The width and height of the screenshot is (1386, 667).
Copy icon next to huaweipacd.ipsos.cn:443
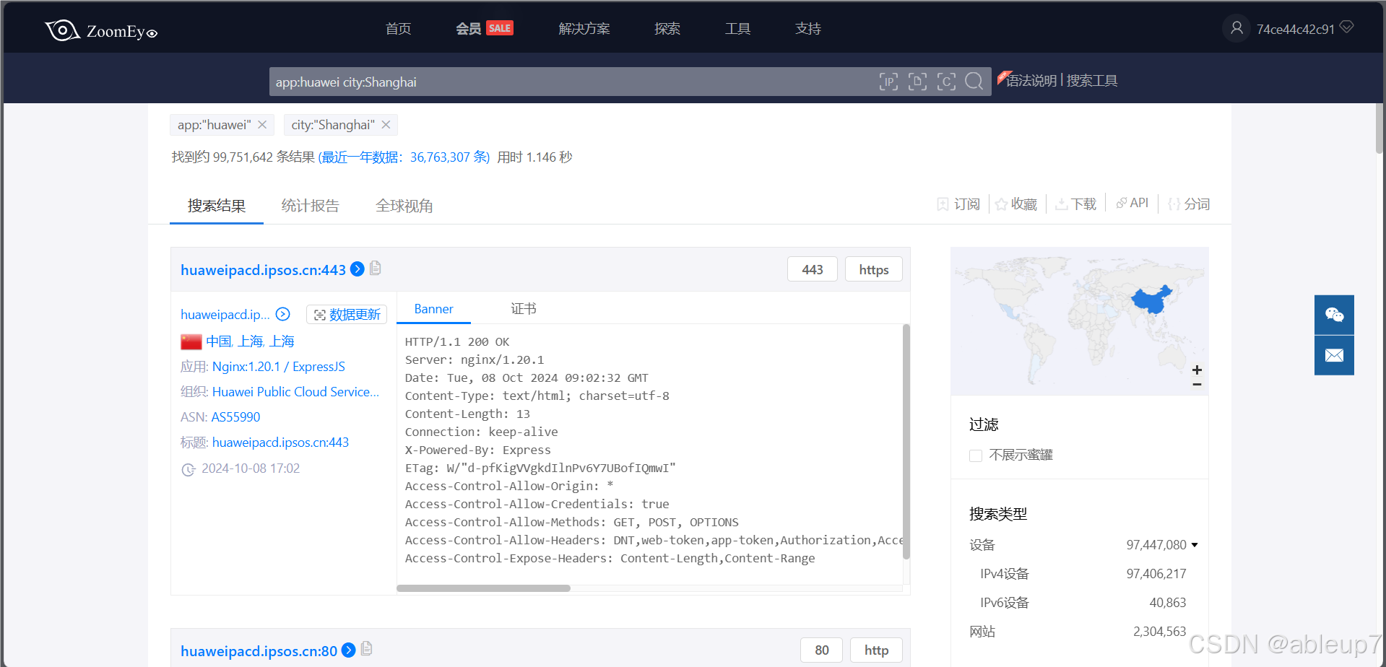(x=376, y=268)
